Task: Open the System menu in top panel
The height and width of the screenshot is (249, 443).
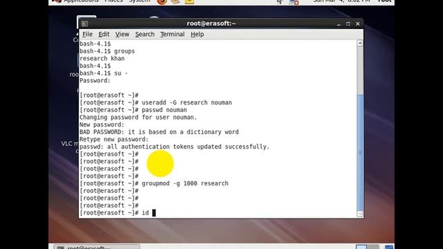Action: click(140, 1)
